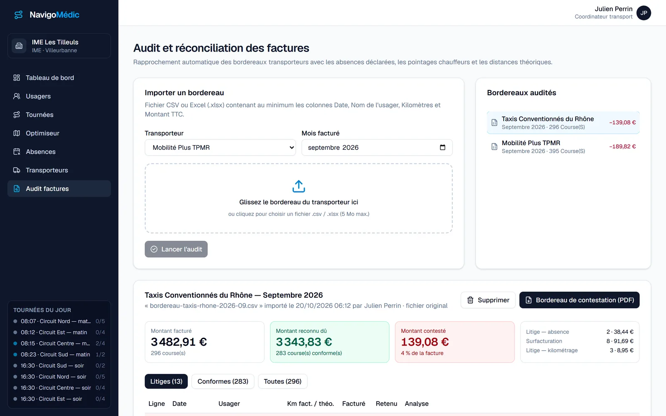
Task: Click the Tournées route icon
Action: pos(17,115)
